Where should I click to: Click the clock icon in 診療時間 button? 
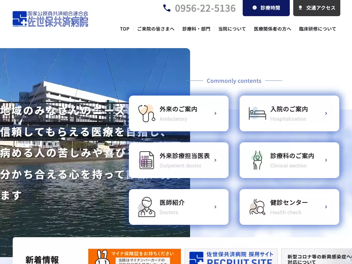(x=255, y=8)
